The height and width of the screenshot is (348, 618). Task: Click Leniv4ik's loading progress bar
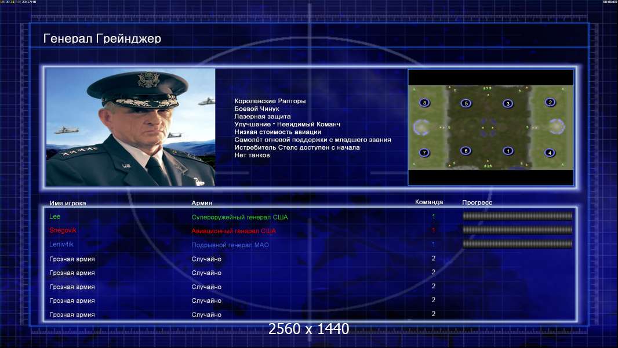point(517,244)
